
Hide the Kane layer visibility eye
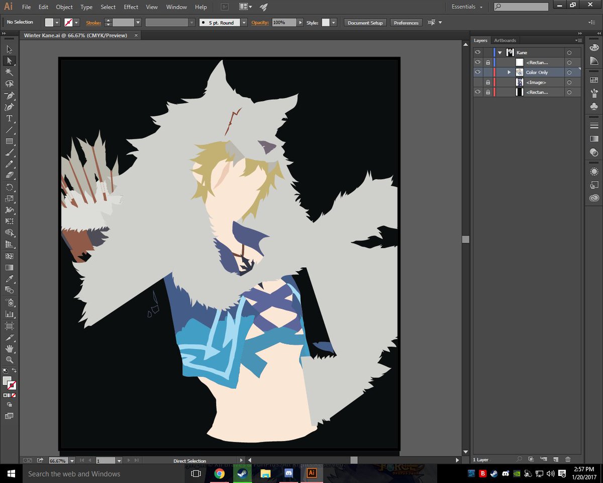478,52
